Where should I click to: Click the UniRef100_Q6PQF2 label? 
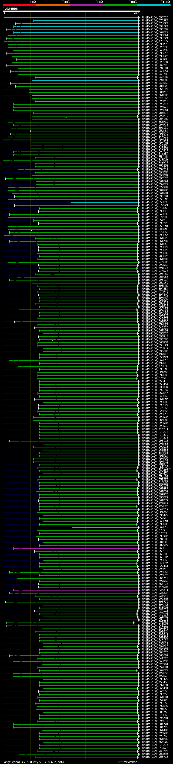pyautogui.click(x=155, y=32)
